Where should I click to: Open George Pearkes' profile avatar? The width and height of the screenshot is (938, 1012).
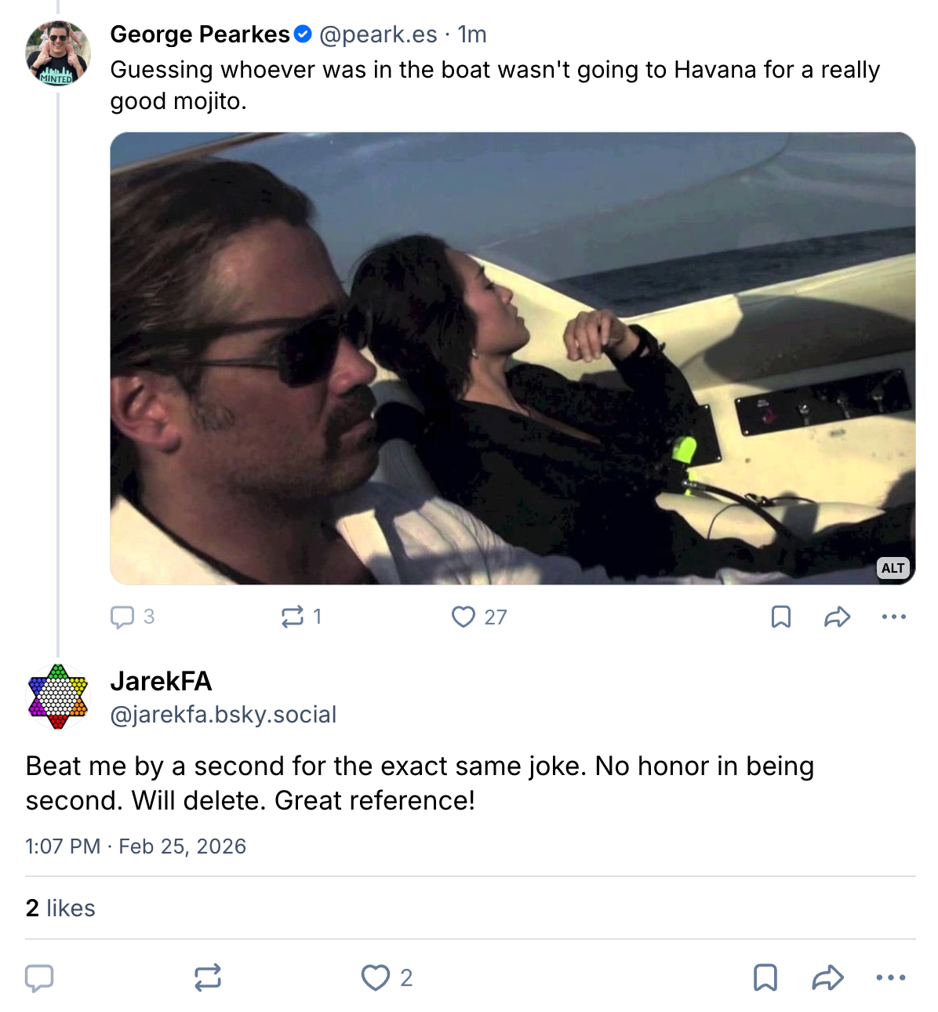58,53
